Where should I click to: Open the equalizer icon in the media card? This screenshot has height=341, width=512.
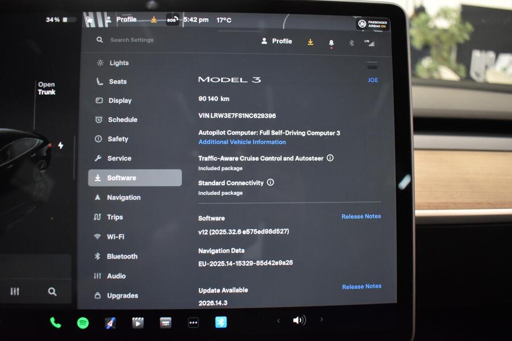pyautogui.click(x=14, y=291)
